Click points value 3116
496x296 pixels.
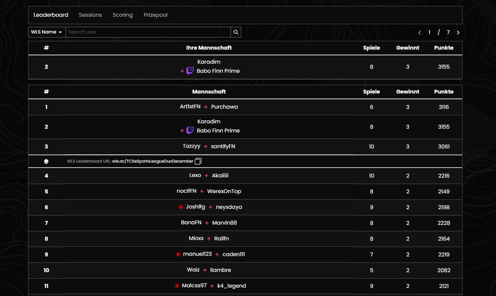point(444,107)
